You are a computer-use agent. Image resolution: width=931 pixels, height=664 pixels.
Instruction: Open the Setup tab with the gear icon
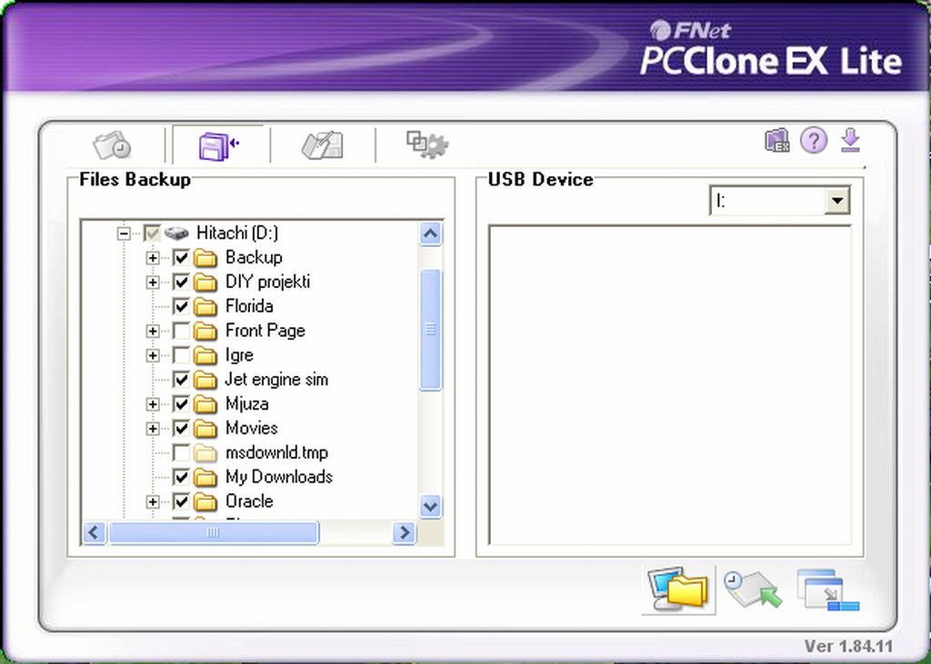pyautogui.click(x=427, y=144)
